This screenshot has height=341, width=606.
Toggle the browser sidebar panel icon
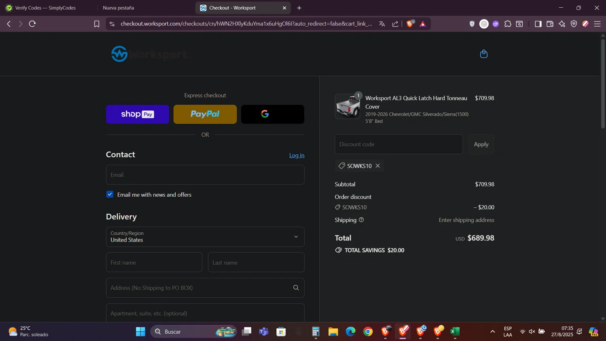(538, 24)
